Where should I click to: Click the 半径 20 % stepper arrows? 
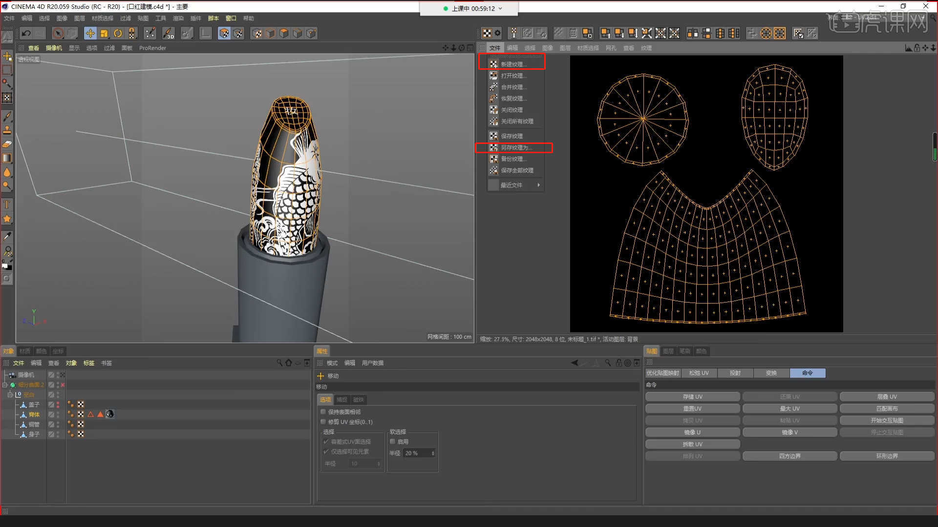pyautogui.click(x=433, y=453)
